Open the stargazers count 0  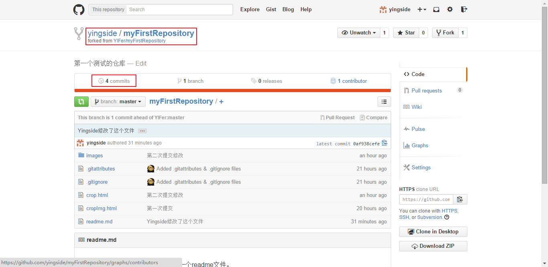point(423,33)
